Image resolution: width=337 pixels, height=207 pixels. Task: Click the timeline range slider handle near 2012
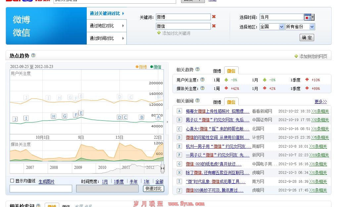(163, 168)
